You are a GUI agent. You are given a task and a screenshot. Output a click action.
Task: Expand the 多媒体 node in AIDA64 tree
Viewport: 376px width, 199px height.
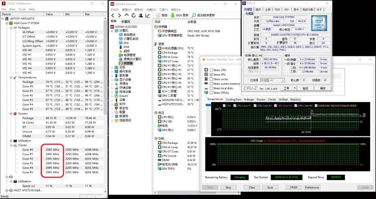pos(112,84)
